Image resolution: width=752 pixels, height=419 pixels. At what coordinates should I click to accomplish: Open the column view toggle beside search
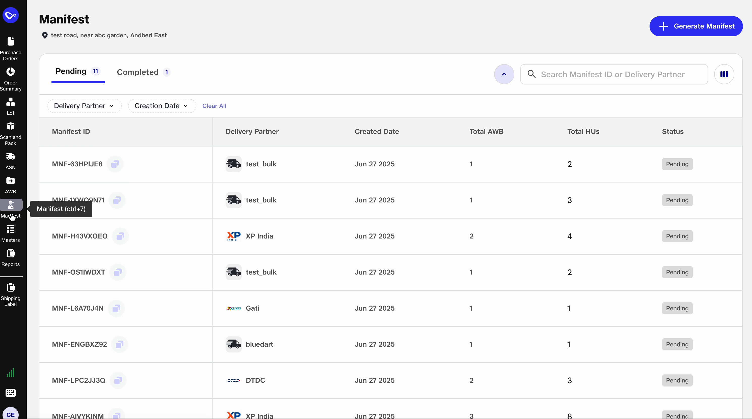point(724,74)
